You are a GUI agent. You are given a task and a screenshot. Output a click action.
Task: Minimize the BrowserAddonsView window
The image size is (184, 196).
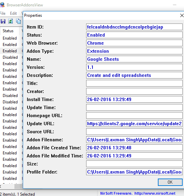point(175,5)
